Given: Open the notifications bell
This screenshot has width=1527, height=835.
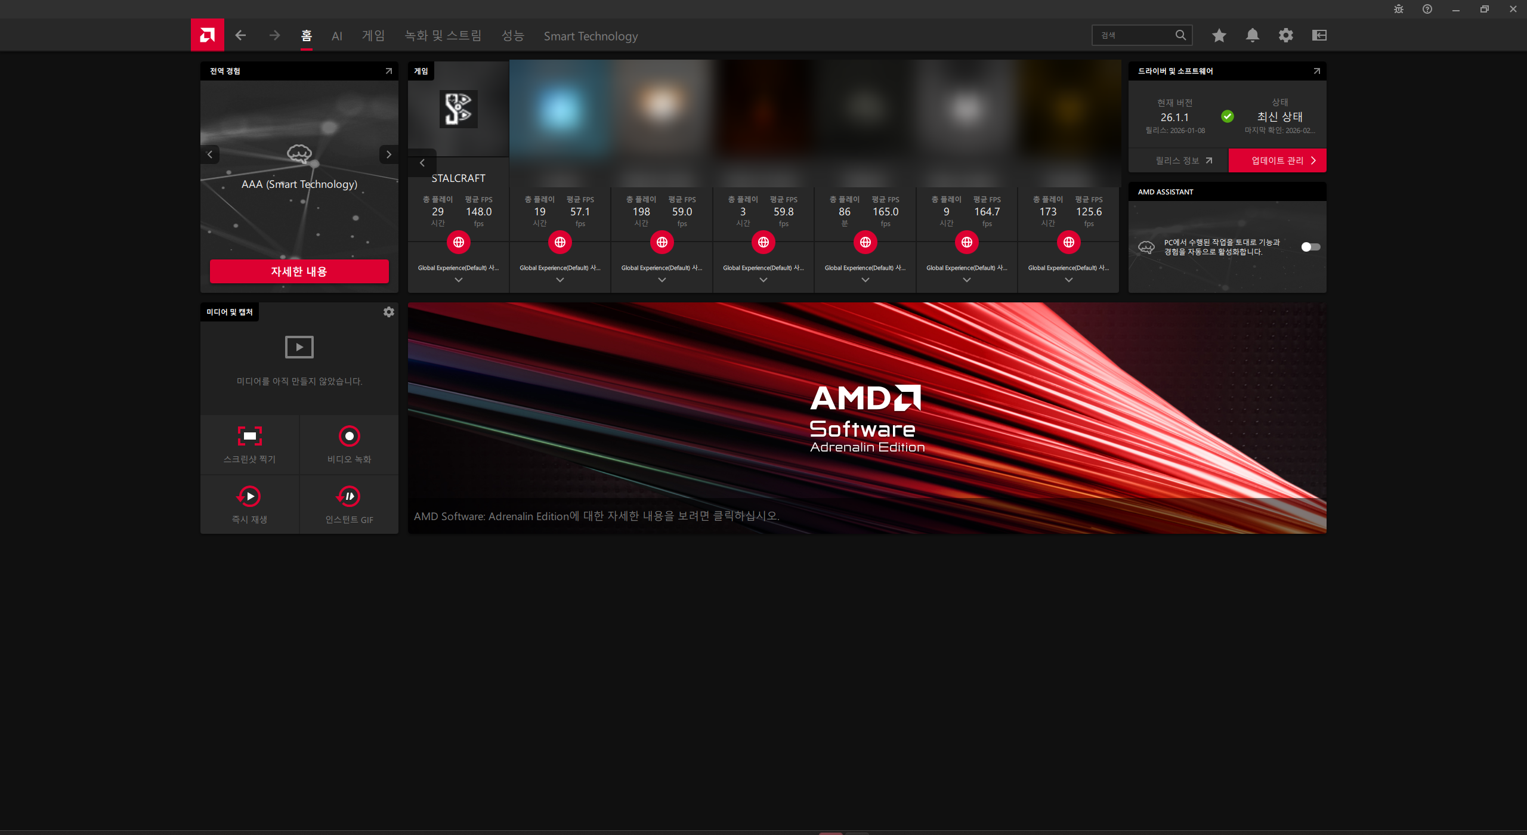Looking at the screenshot, I should [x=1252, y=35].
